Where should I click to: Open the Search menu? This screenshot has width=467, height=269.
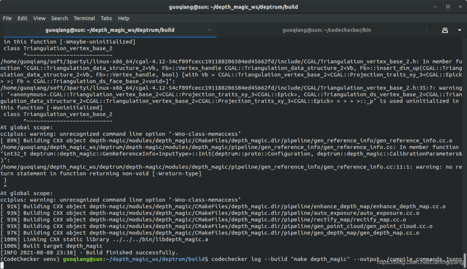(60, 18)
